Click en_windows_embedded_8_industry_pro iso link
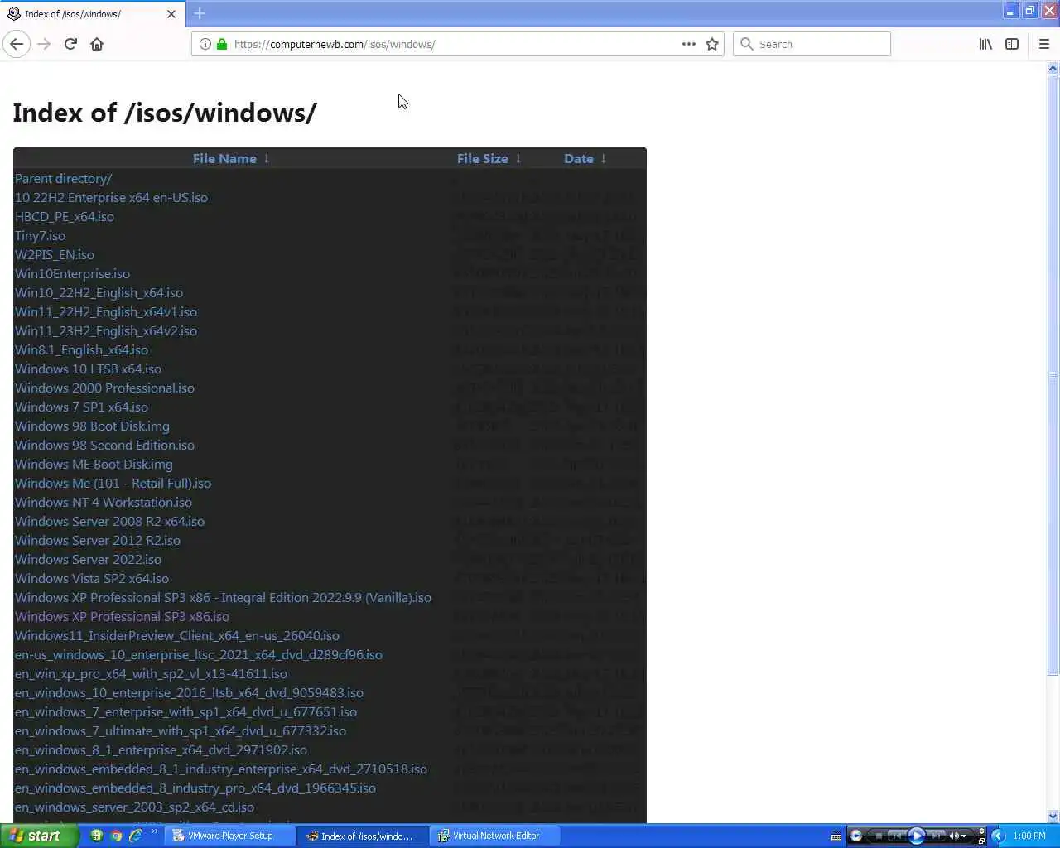The width and height of the screenshot is (1060, 848). [195, 788]
